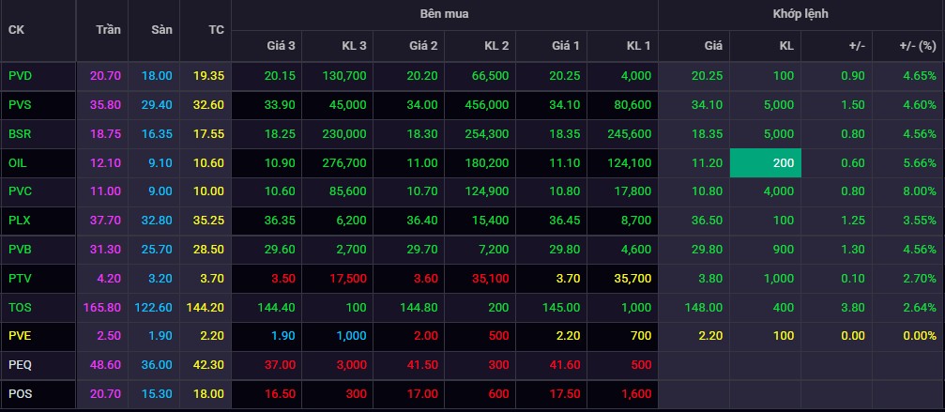Select PEQ's ceiling price 48.60
Screen dimensions: 945x412
click(107, 366)
